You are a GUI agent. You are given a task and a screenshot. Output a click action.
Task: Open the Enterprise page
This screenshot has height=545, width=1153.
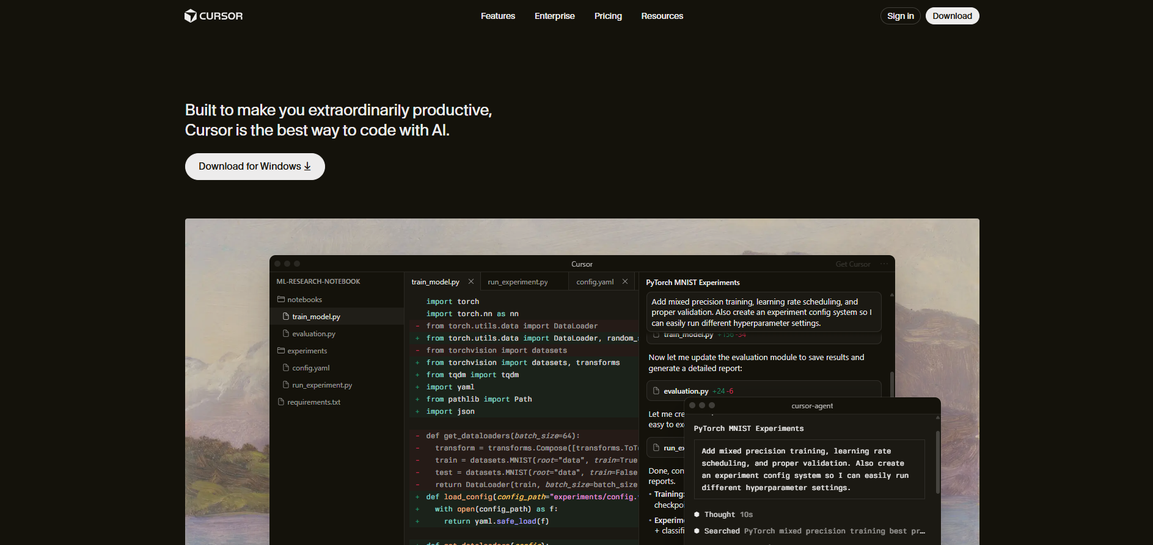(x=554, y=16)
